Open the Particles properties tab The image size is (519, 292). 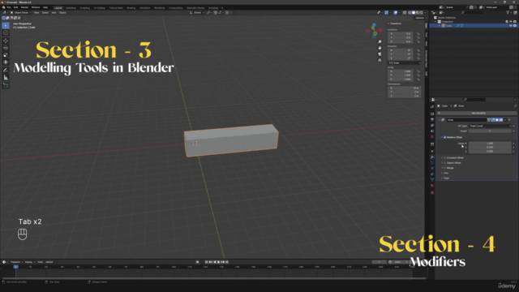(432, 162)
